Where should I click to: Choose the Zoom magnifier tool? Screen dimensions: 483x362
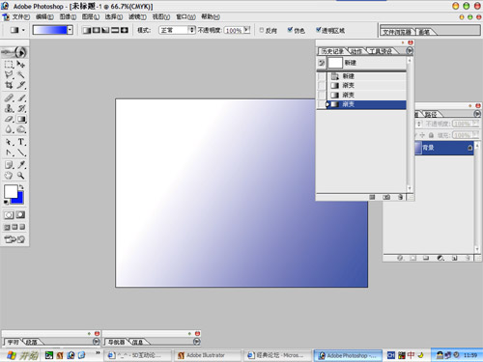pos(21,176)
